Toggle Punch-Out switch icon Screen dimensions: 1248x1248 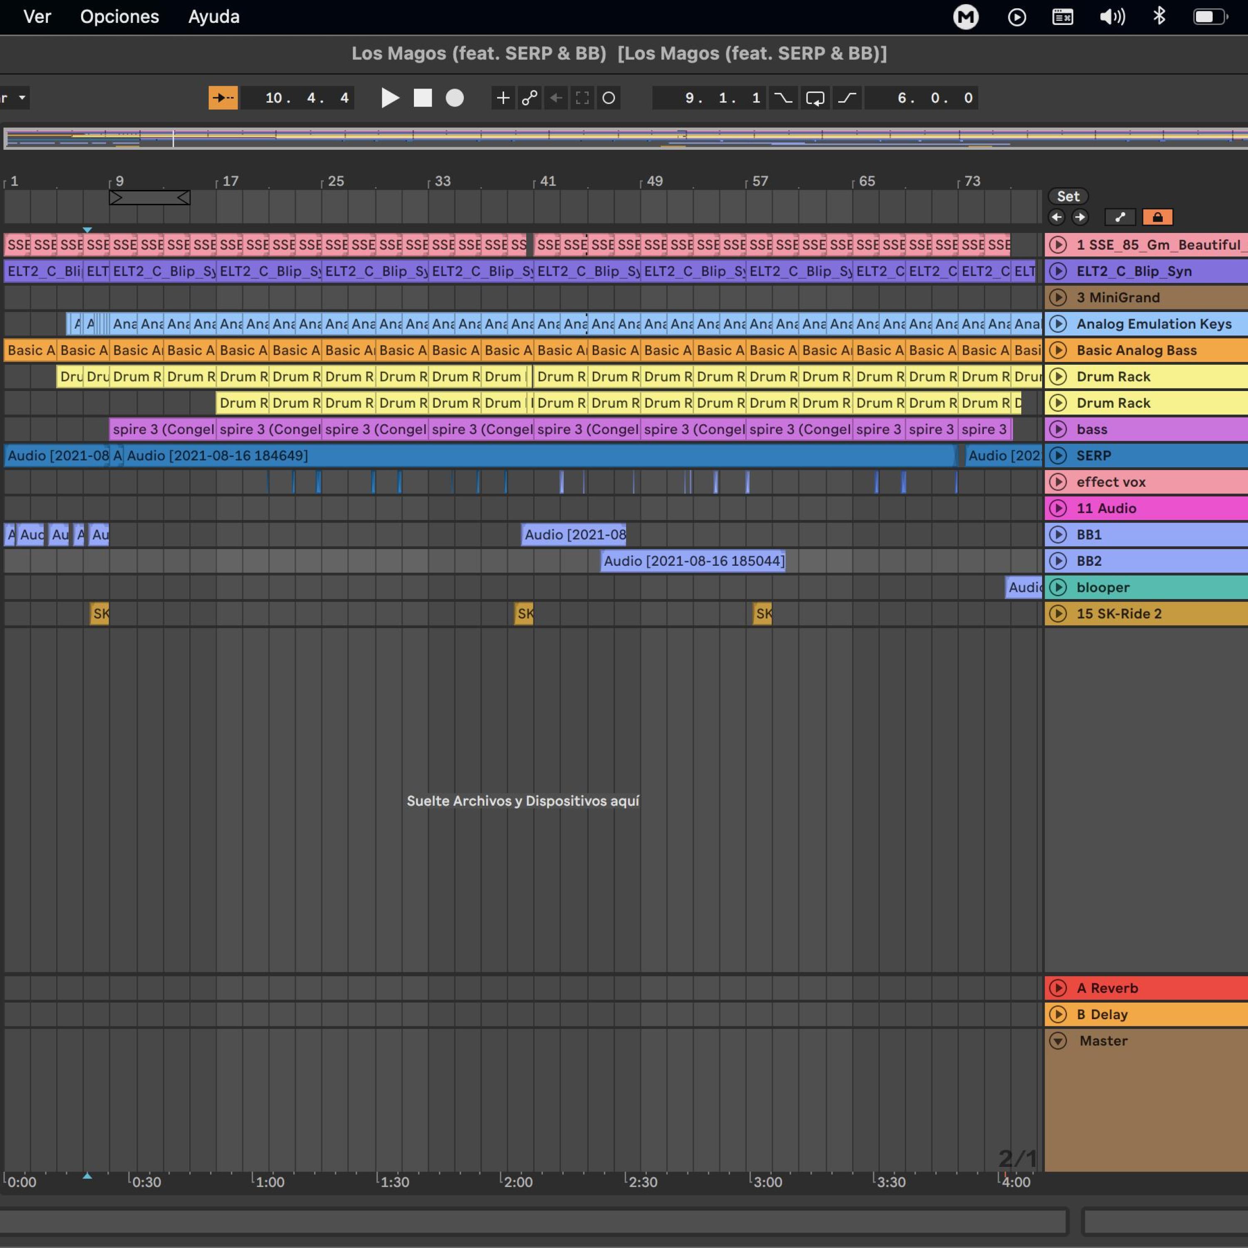(847, 97)
